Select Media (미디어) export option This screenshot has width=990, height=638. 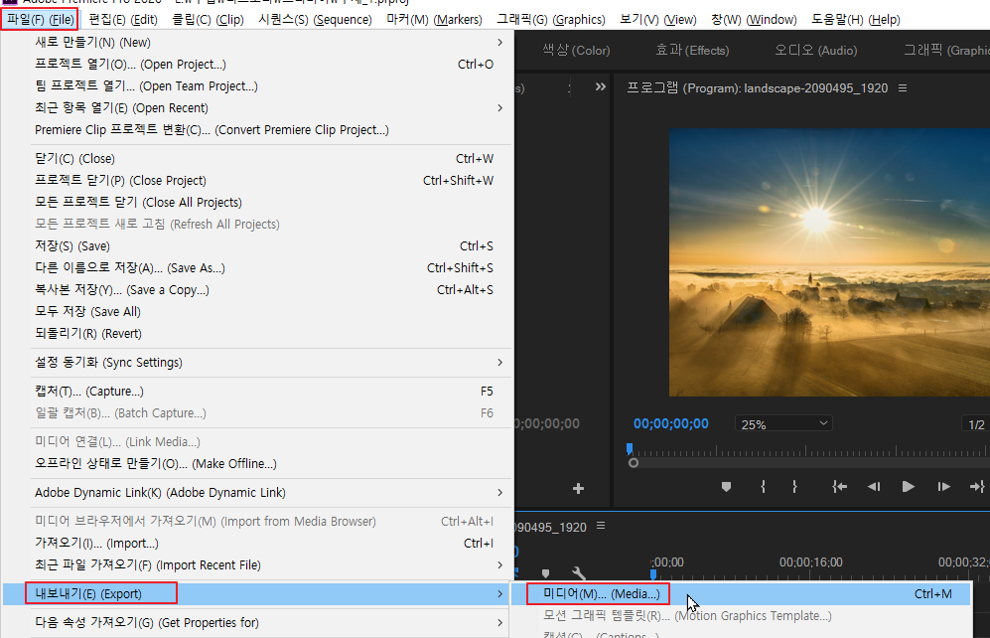(740, 594)
